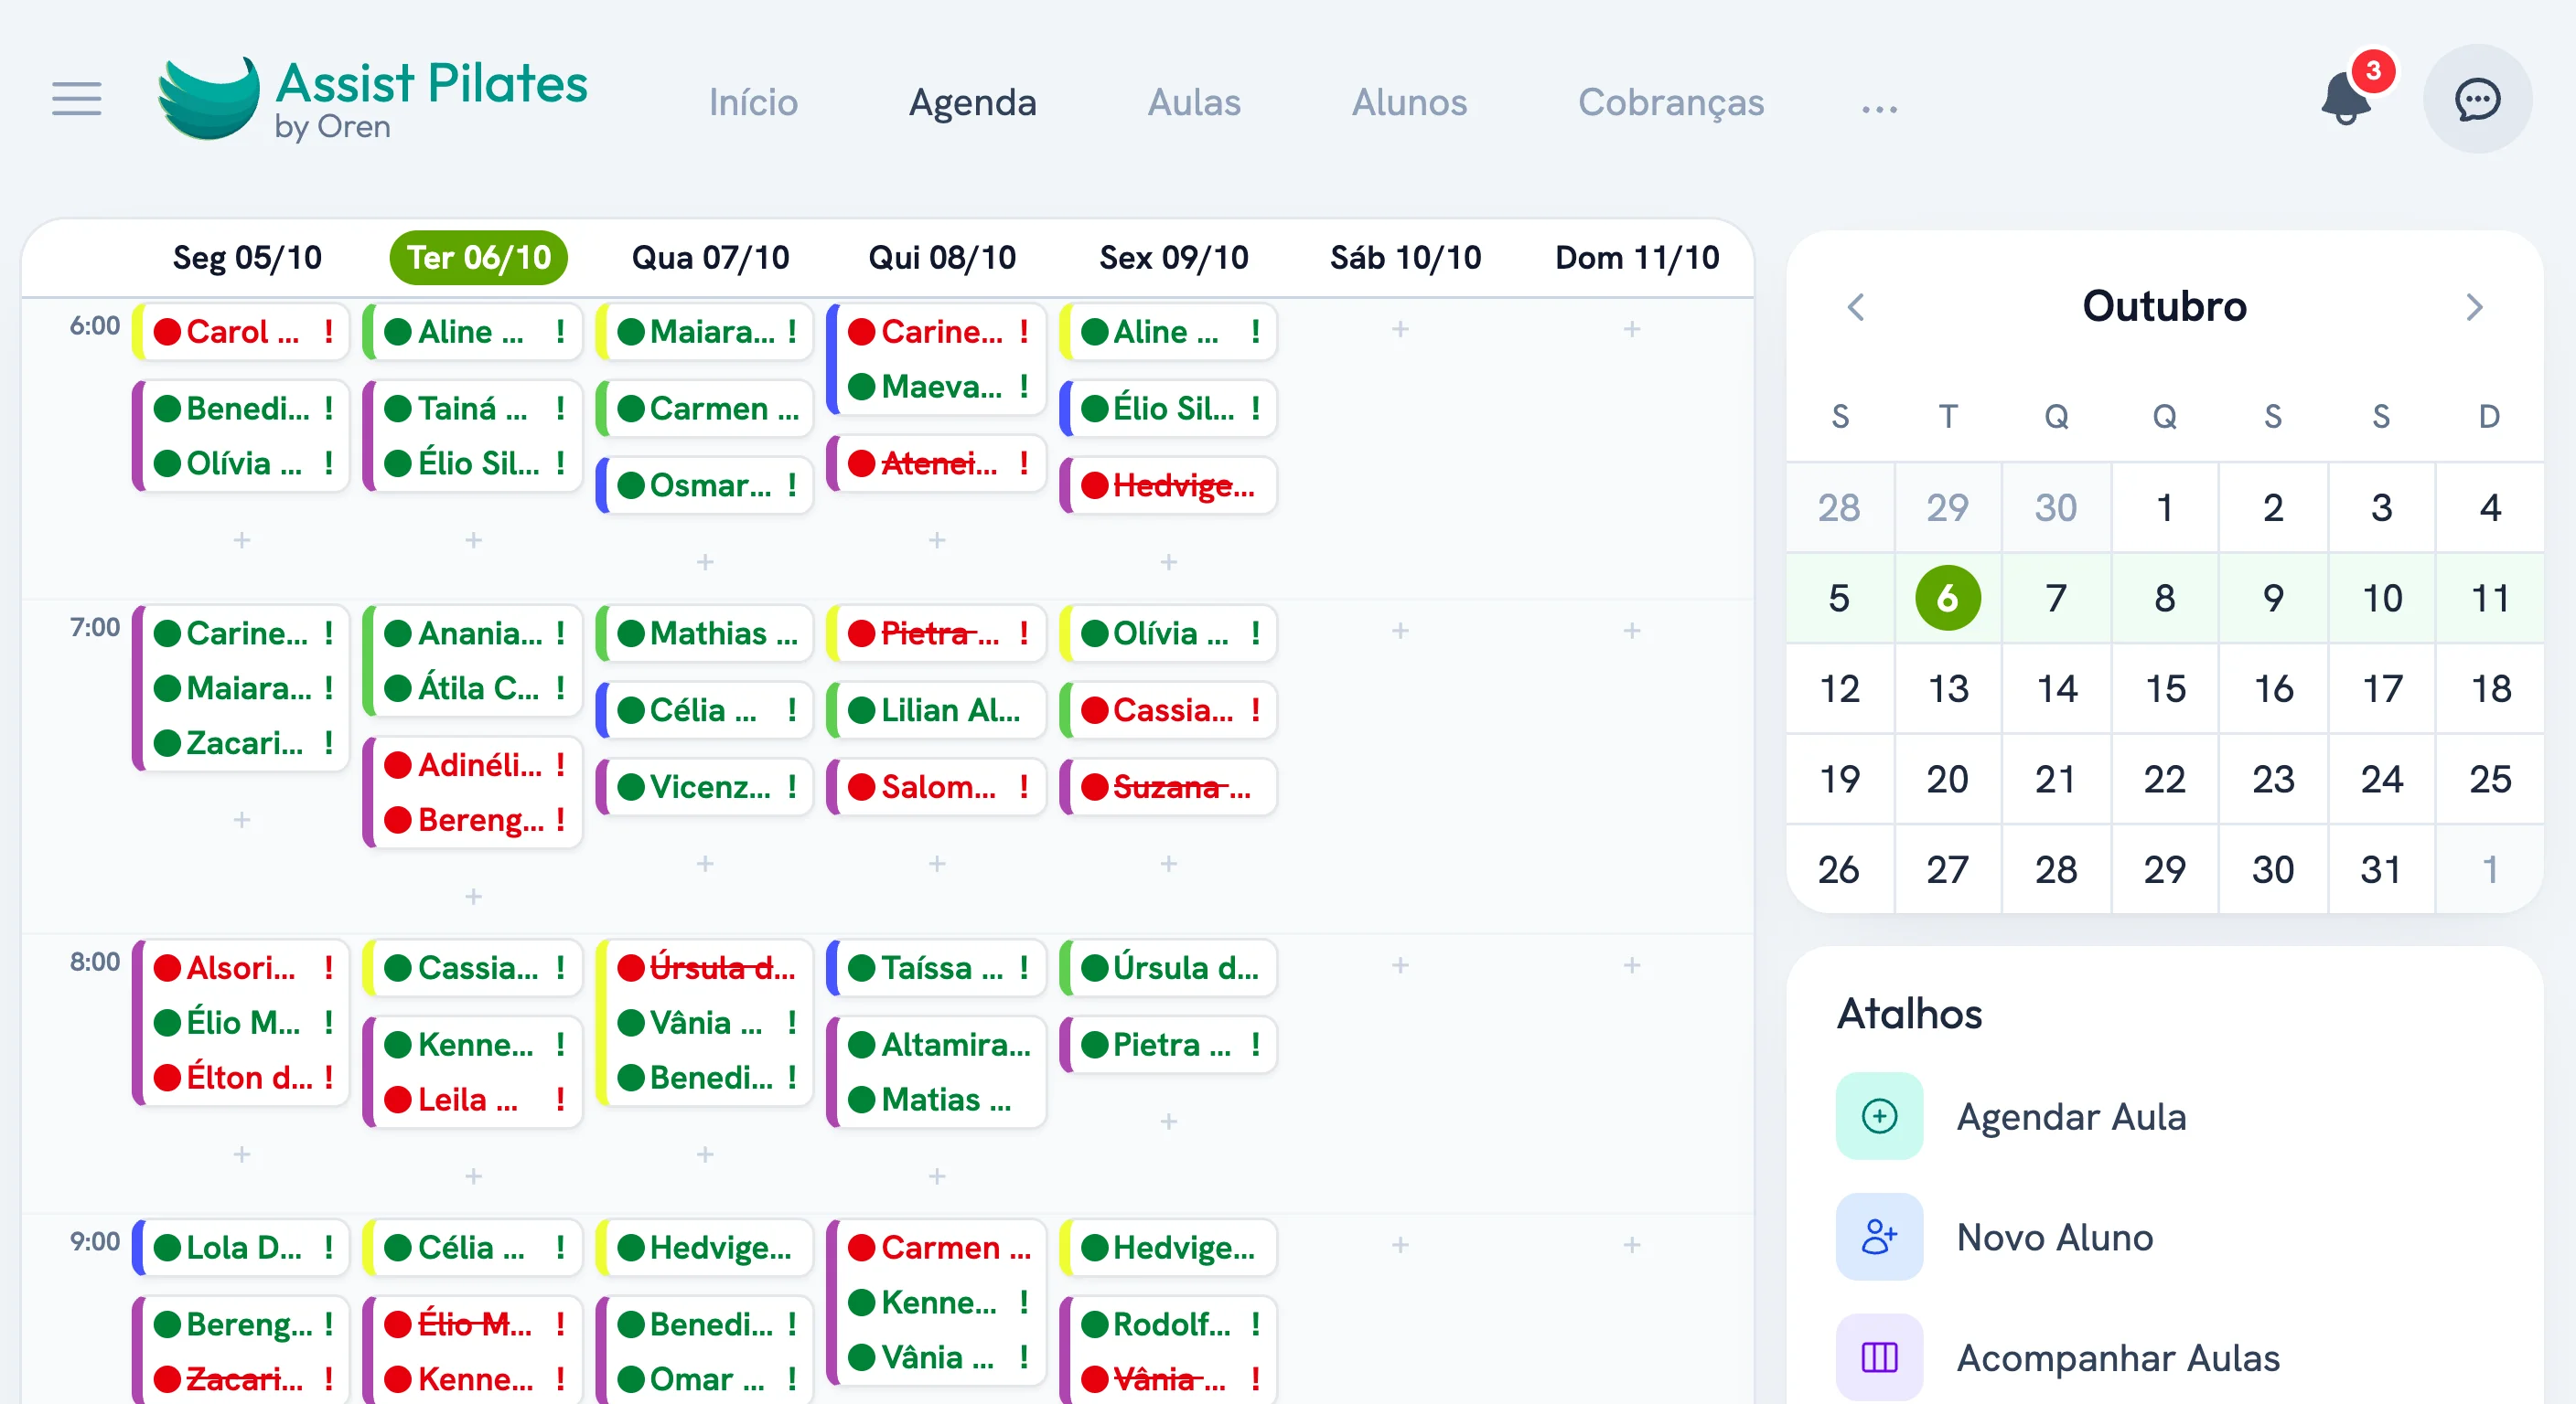Select the Ter 06/10 day header
This screenshot has height=1404, width=2576.
click(478, 258)
